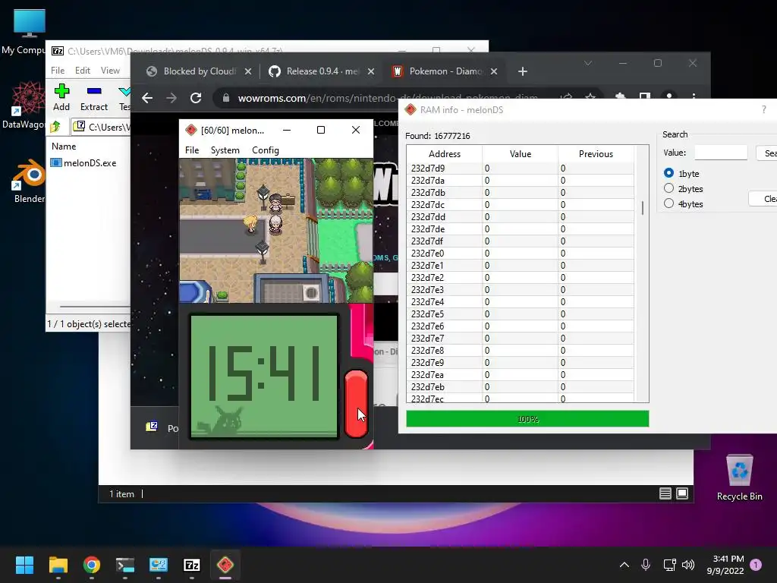Click the Poketch clock screen
777x583 pixels.
264,376
